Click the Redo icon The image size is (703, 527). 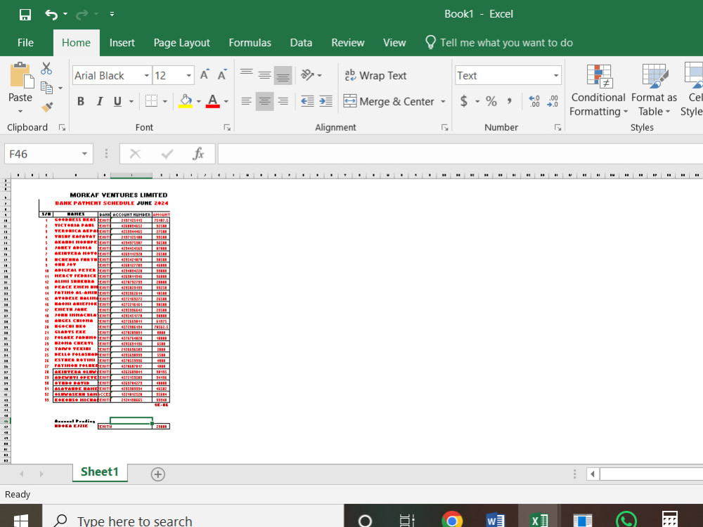pyautogui.click(x=82, y=15)
